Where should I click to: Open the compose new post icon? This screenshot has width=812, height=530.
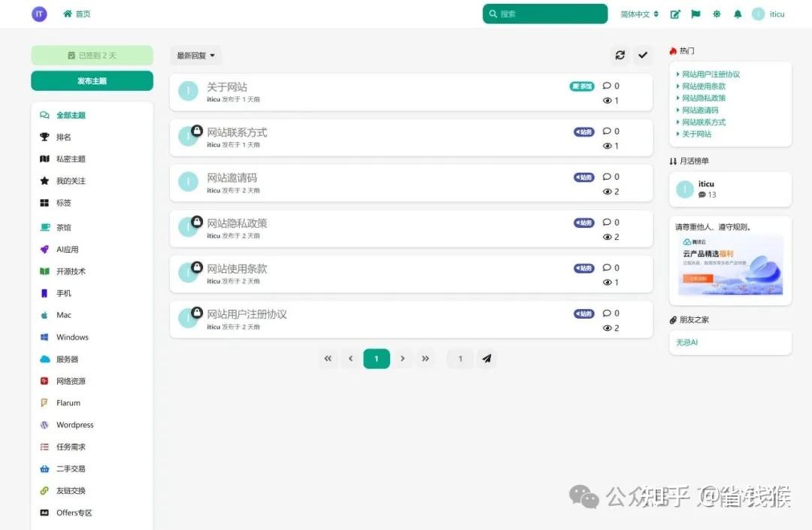(x=674, y=14)
